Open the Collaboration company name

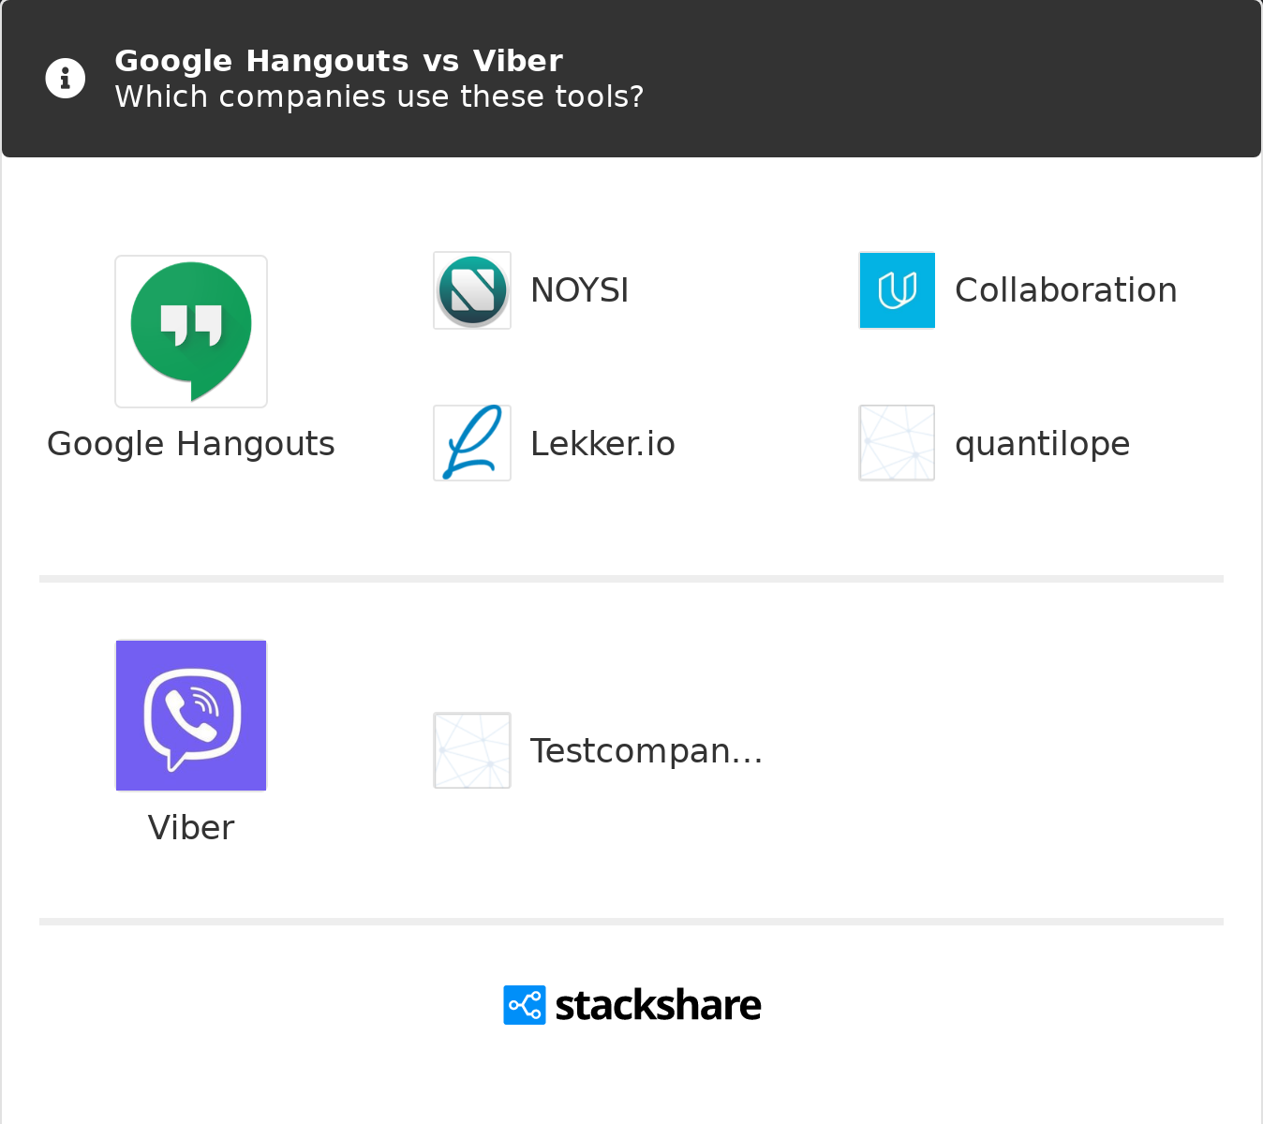[1065, 290]
